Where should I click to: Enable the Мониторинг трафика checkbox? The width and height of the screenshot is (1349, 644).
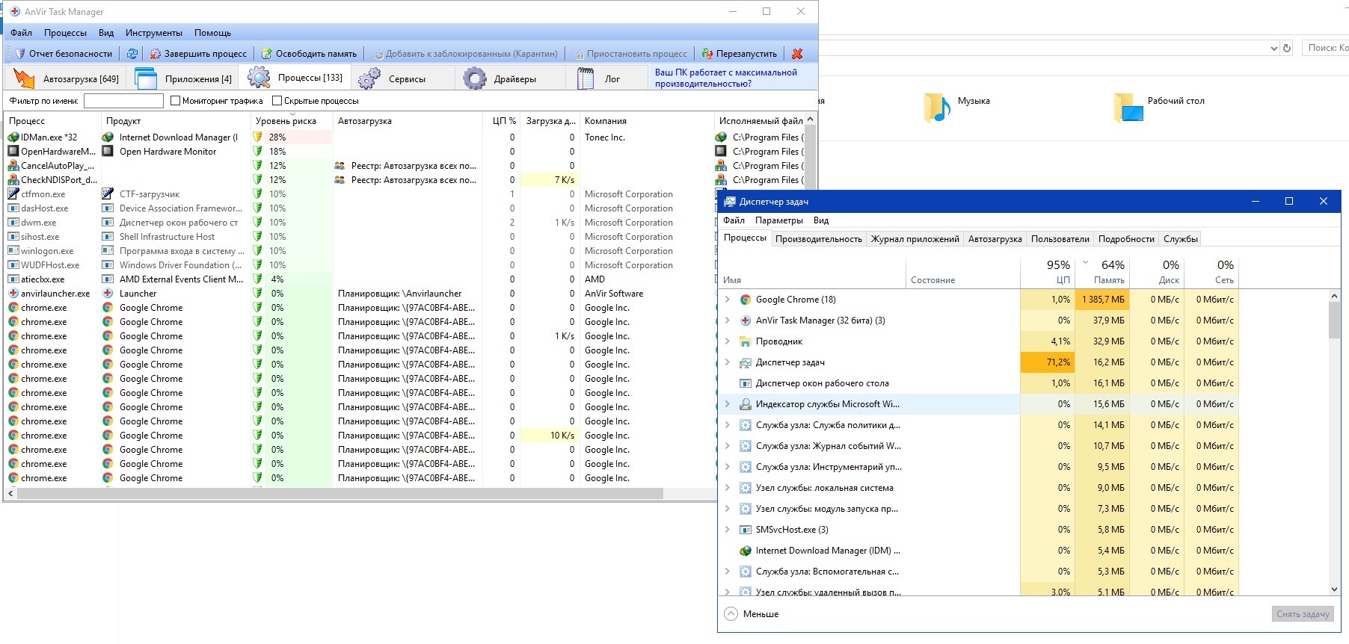(x=176, y=101)
